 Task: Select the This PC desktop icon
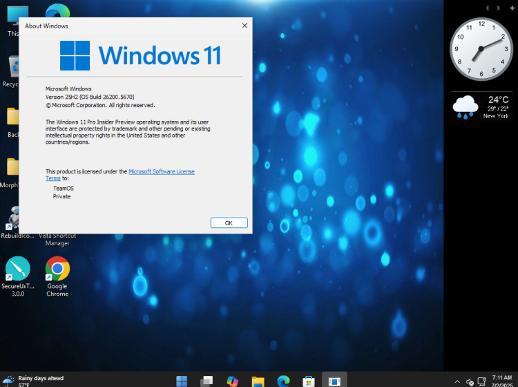coord(13,21)
